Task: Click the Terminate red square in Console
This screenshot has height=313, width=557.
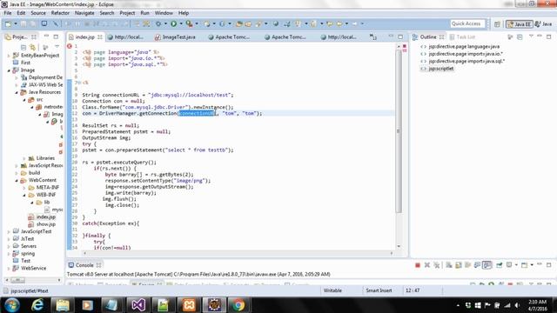Action: tap(418, 265)
